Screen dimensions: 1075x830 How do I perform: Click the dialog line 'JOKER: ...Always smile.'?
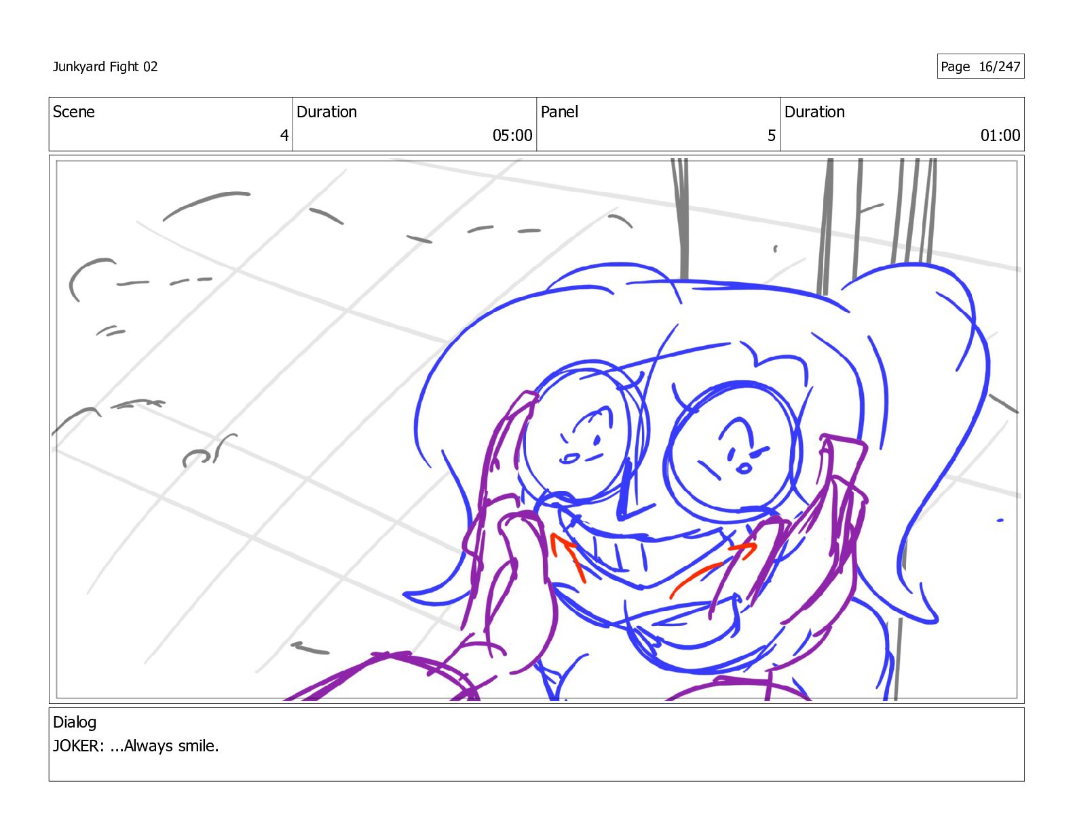coord(136,746)
